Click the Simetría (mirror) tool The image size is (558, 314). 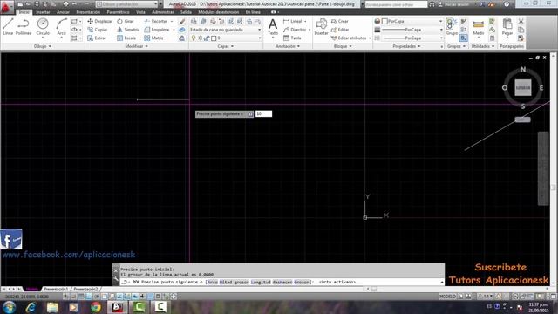(128, 30)
